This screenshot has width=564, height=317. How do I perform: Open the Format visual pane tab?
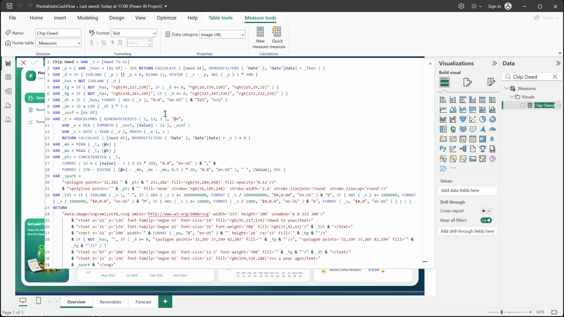[468, 82]
